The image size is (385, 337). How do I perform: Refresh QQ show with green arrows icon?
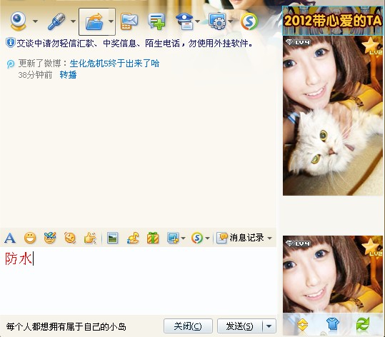(363, 324)
